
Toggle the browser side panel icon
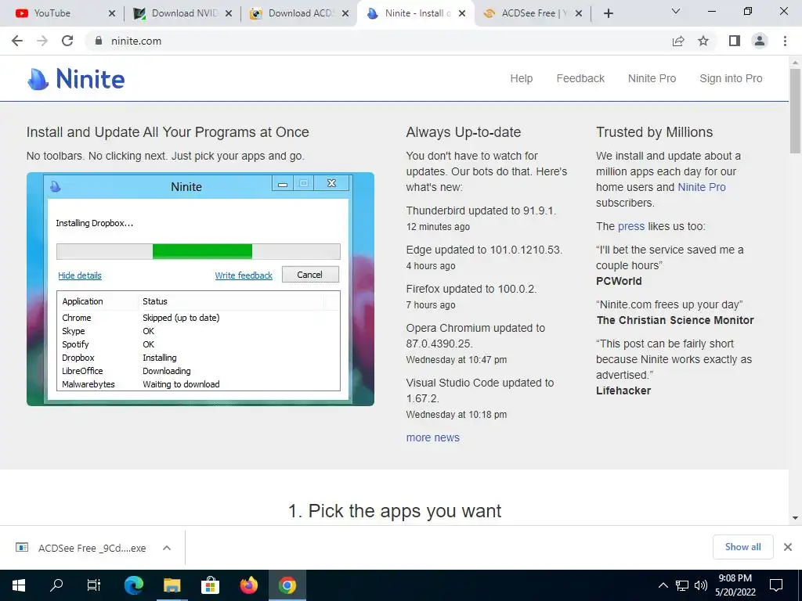point(735,41)
